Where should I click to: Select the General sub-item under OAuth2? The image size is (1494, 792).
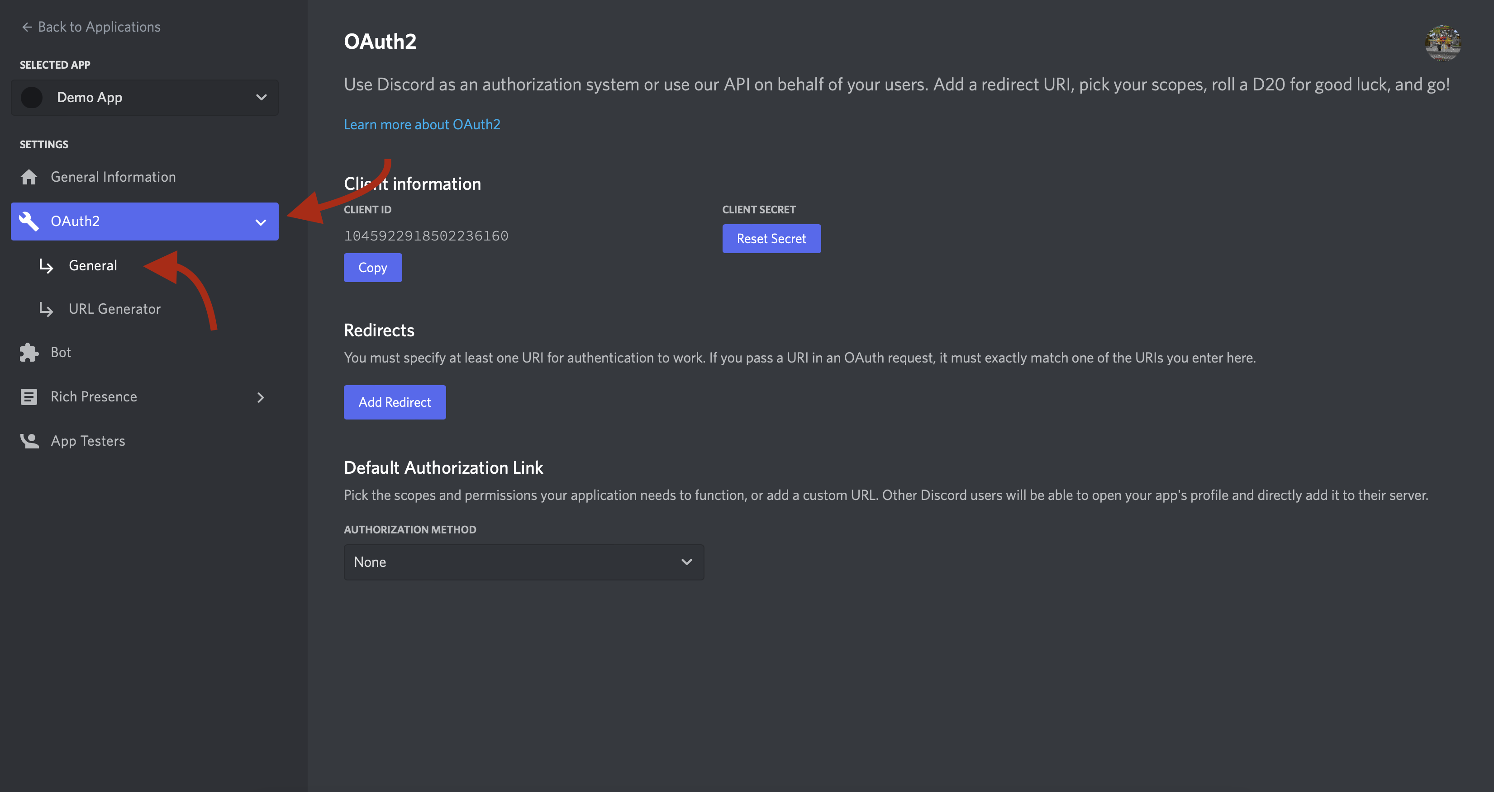tap(93, 265)
